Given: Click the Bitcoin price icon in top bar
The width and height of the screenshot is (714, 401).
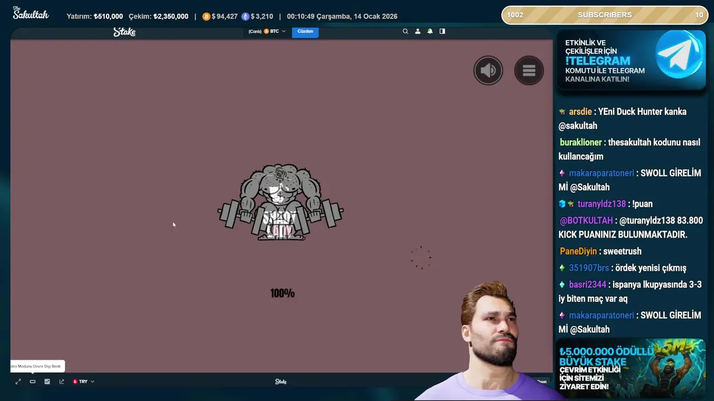Looking at the screenshot, I should [206, 17].
